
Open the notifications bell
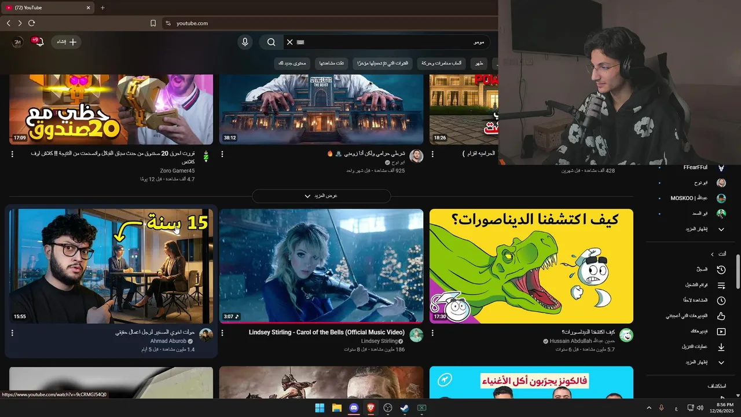click(x=39, y=42)
